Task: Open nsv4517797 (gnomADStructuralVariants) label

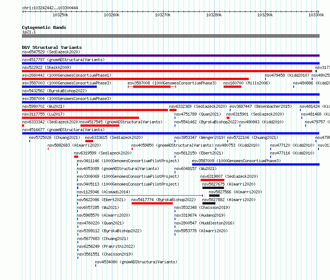Action: pos(63,60)
